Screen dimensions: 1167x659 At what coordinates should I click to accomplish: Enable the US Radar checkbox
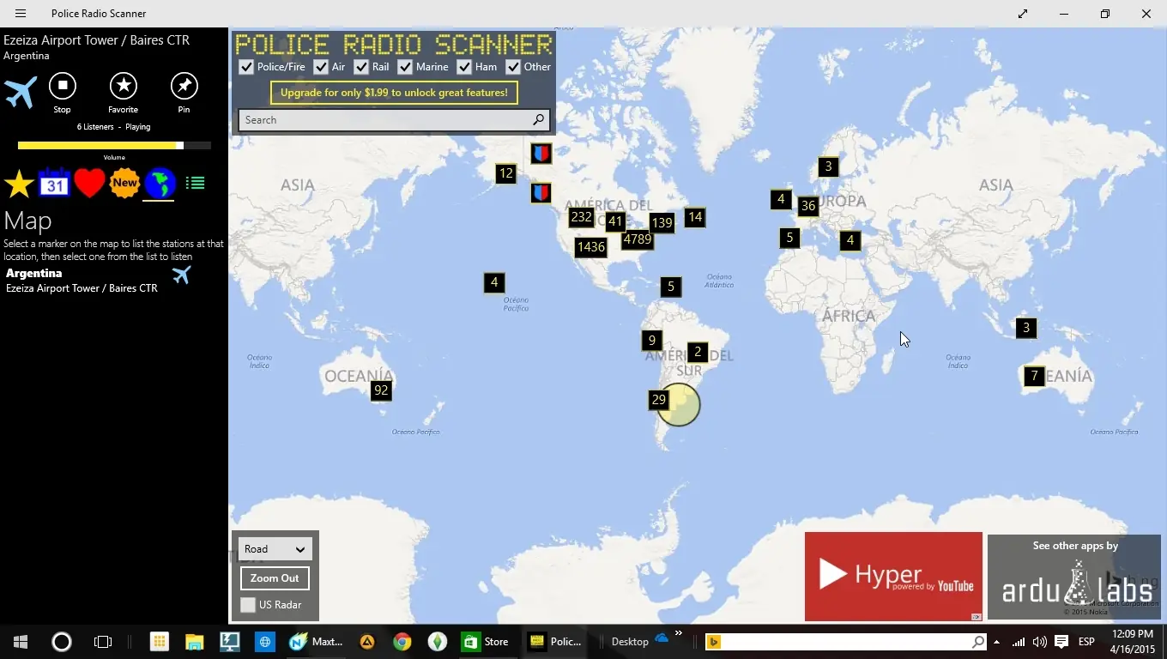pyautogui.click(x=248, y=605)
